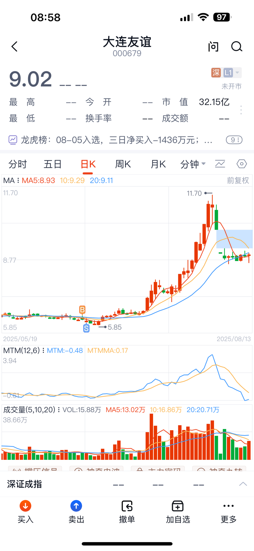Open the hexagon chart settings icon

click(242, 164)
